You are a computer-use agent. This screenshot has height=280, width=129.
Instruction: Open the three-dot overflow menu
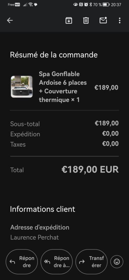click(x=120, y=21)
